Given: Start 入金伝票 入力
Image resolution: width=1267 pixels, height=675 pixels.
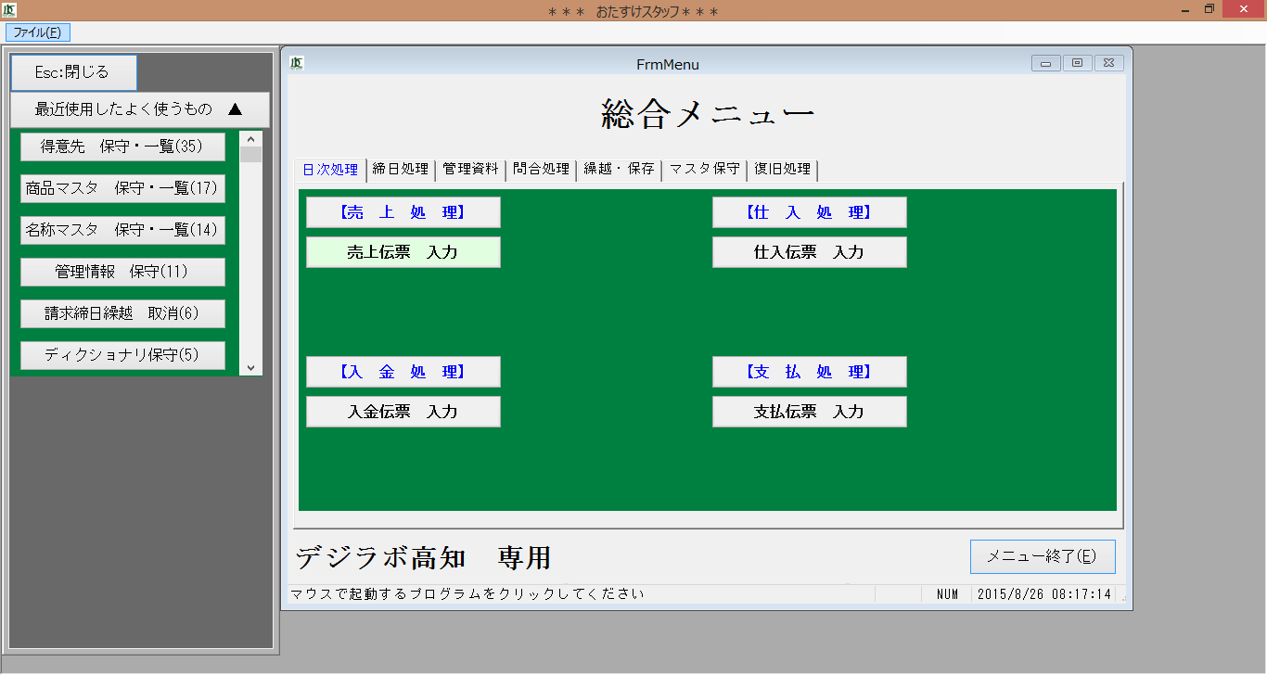Looking at the screenshot, I should [403, 412].
